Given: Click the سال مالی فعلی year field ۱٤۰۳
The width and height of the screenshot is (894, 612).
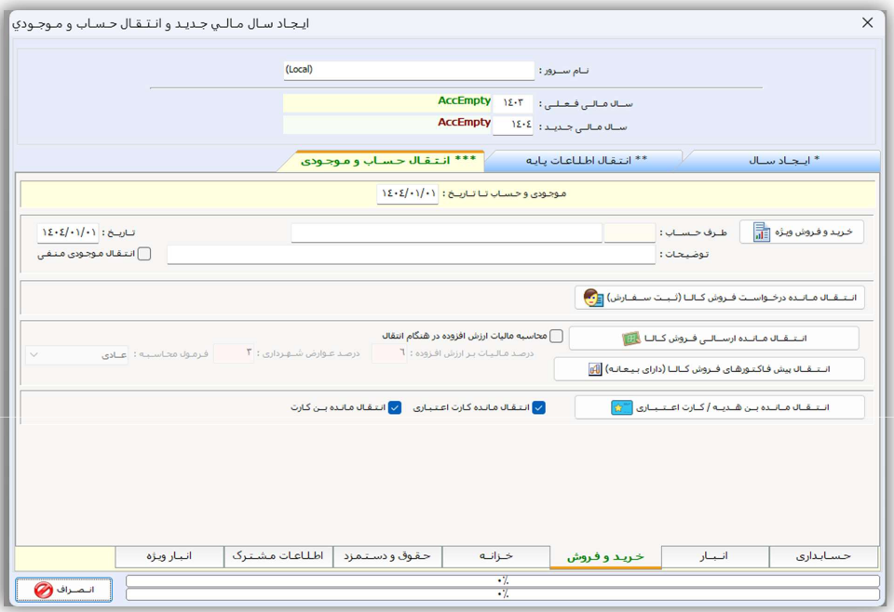Looking at the screenshot, I should pyautogui.click(x=512, y=103).
